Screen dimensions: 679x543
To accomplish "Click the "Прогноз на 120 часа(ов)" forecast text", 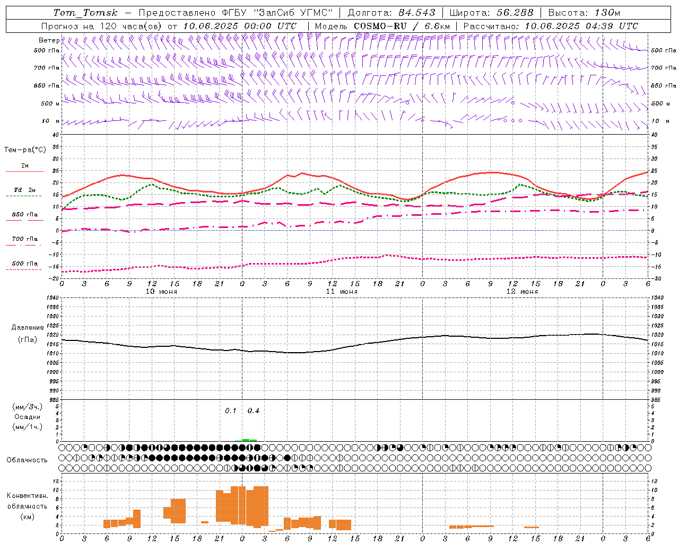I will pos(101,26).
